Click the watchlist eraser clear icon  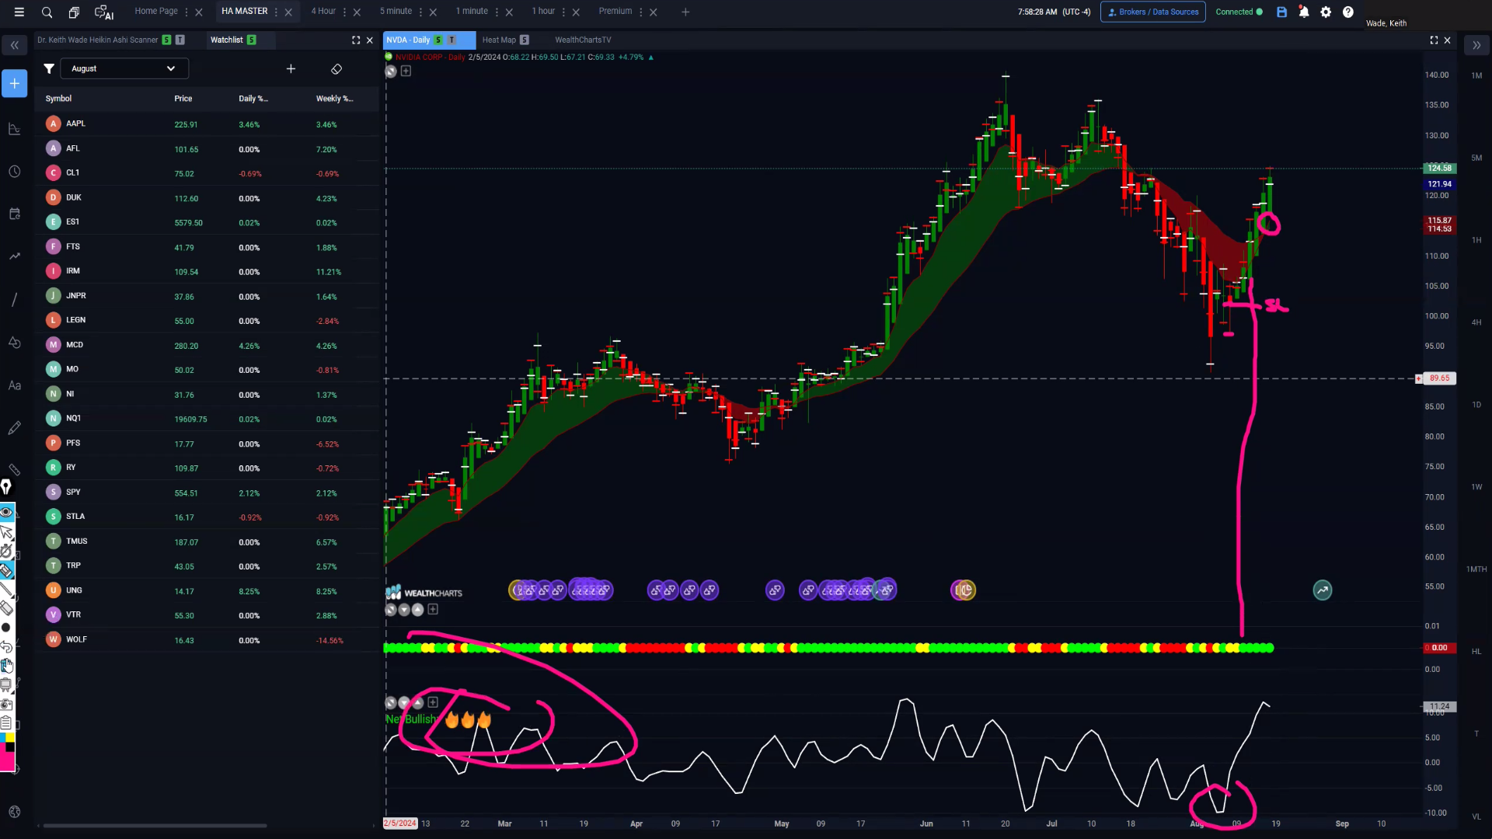pos(336,68)
